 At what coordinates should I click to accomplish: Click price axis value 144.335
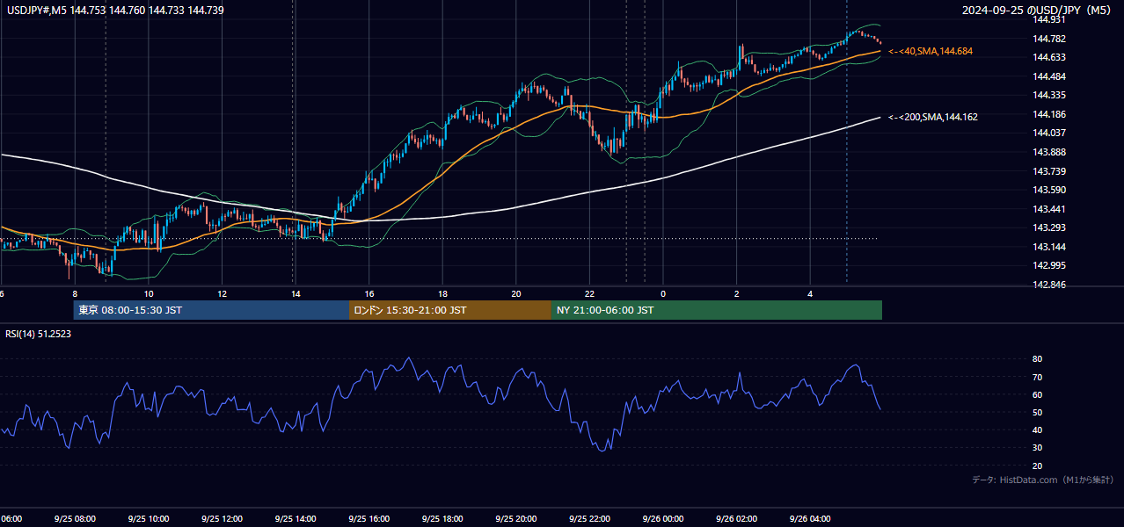click(1050, 95)
